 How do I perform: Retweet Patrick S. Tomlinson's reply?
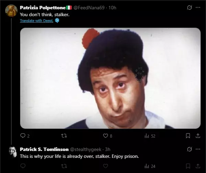64,166
